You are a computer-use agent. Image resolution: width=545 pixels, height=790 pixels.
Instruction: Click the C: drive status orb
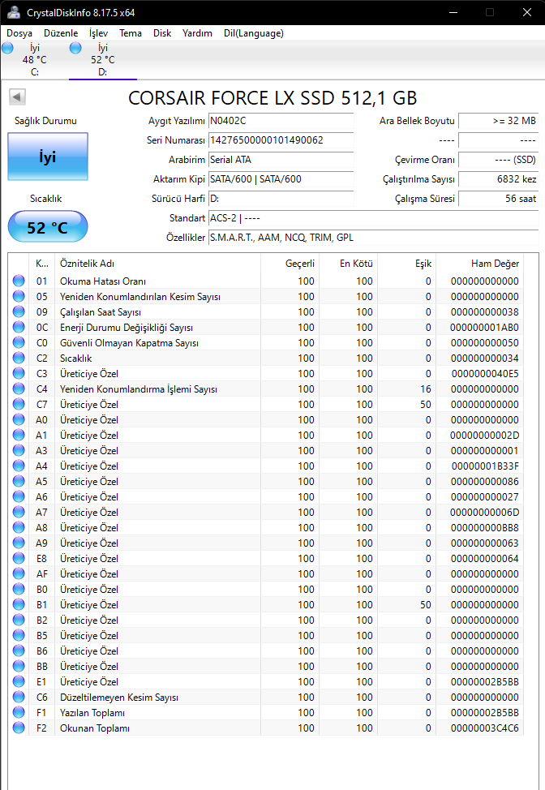click(x=7, y=48)
